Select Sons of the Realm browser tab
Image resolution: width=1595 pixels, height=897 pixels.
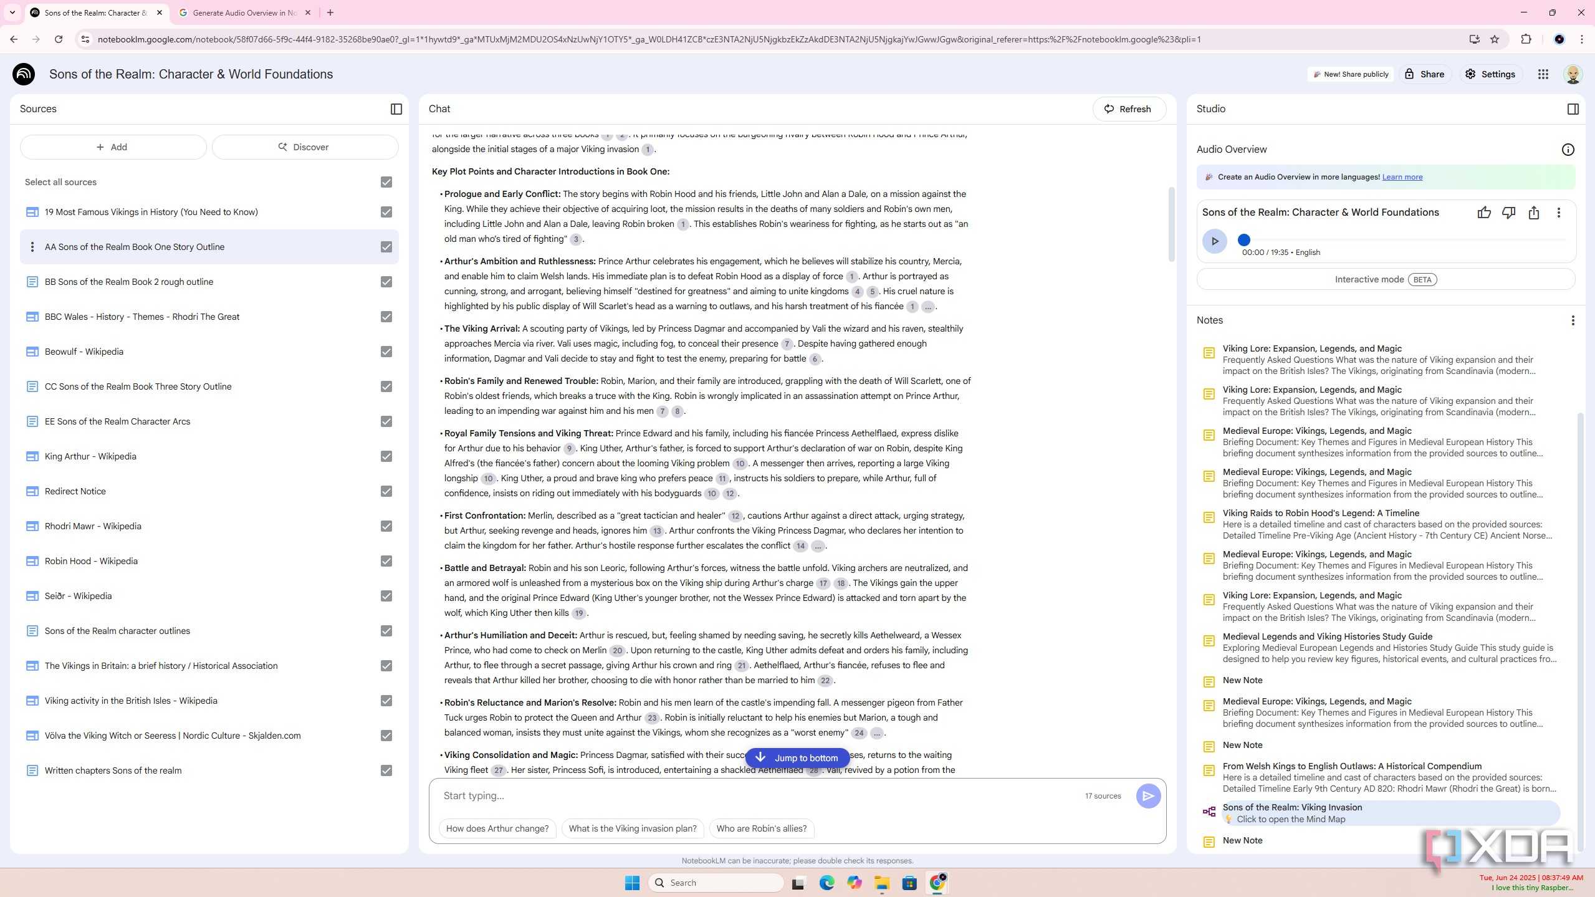click(x=97, y=12)
